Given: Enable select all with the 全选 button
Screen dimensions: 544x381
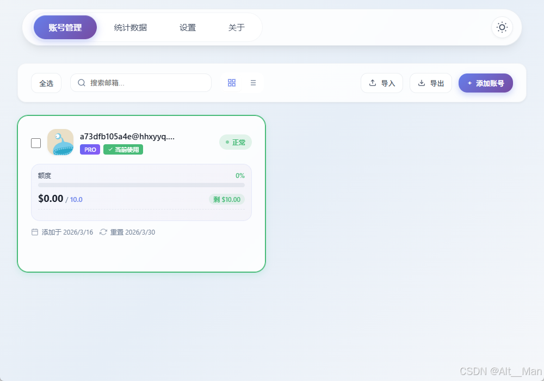Looking at the screenshot, I should click(46, 83).
